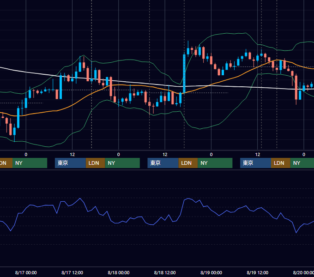Click hour label 12 marking 8/17 noon
This screenshot has width=314, height=277.
72,155
